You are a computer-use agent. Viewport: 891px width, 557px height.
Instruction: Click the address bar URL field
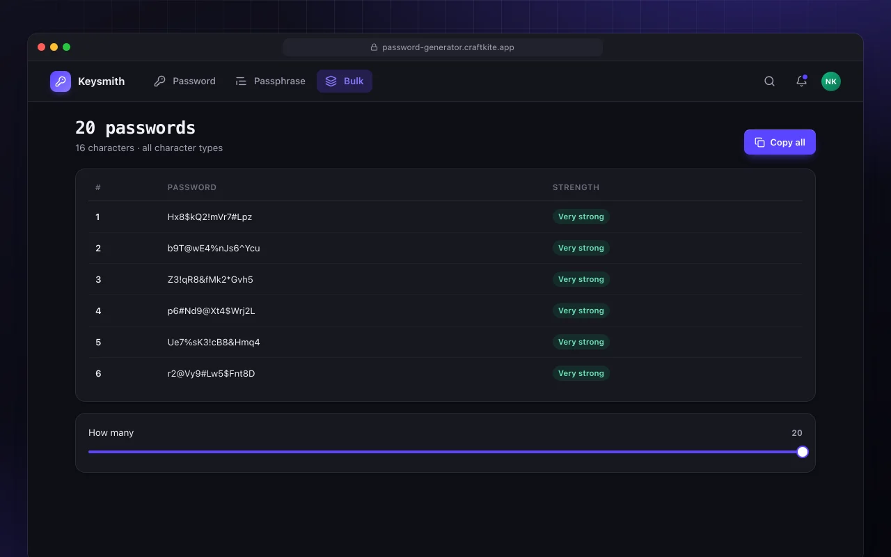pos(443,47)
